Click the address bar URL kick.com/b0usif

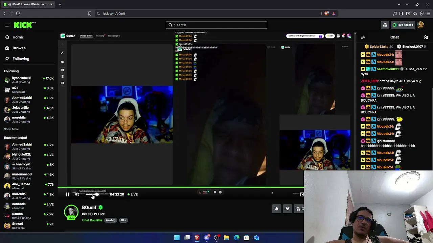114,13
